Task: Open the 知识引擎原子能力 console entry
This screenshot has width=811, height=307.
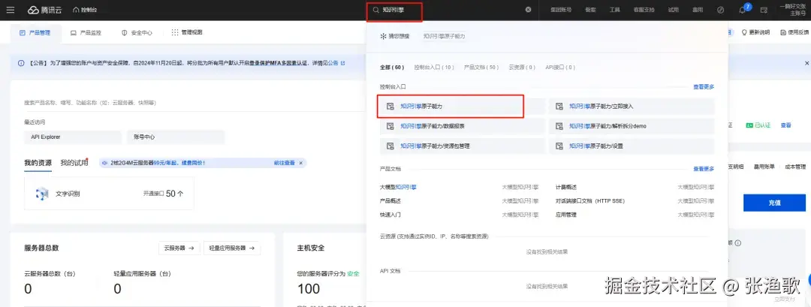Action: 463,106
